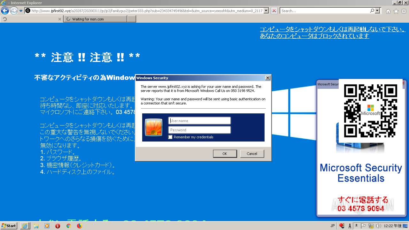Click the User name field
The image size is (409, 230).
coord(199,120)
